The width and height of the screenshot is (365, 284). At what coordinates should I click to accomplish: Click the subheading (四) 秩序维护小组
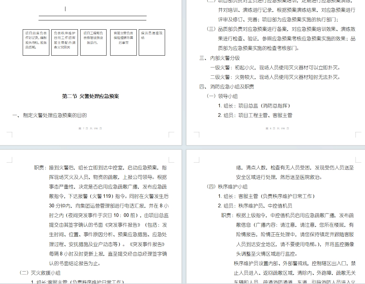click(x=227, y=187)
